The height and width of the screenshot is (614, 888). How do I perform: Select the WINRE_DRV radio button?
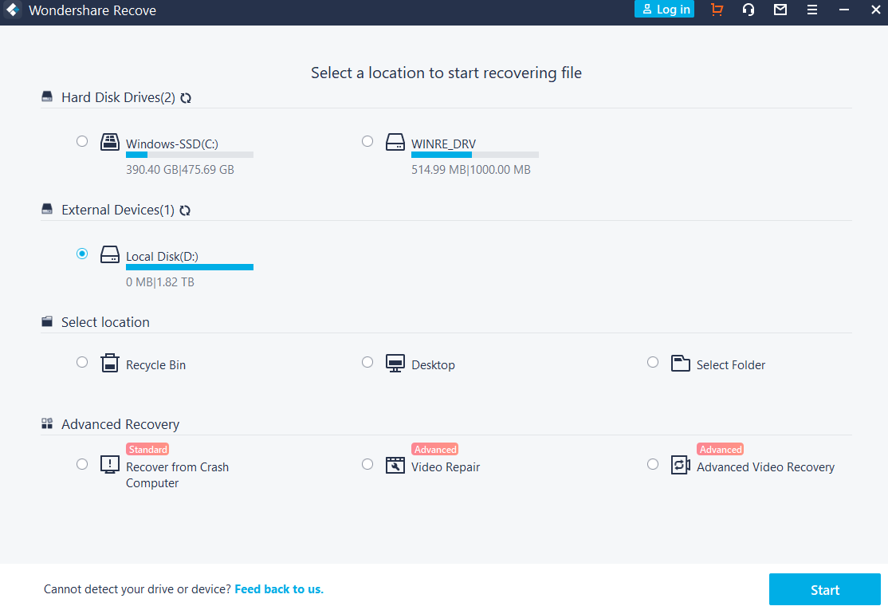[367, 141]
